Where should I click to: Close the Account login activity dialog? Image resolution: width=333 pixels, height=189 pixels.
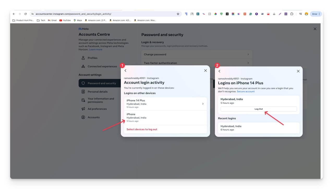(205, 71)
